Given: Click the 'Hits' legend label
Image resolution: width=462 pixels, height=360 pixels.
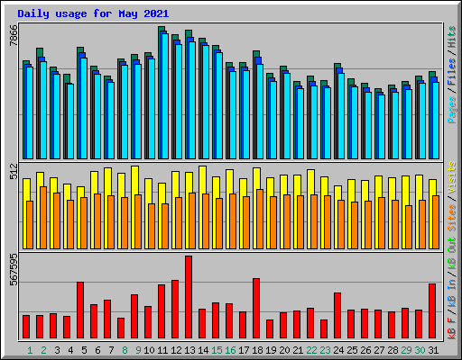Looking at the screenshot, I should tap(452, 37).
